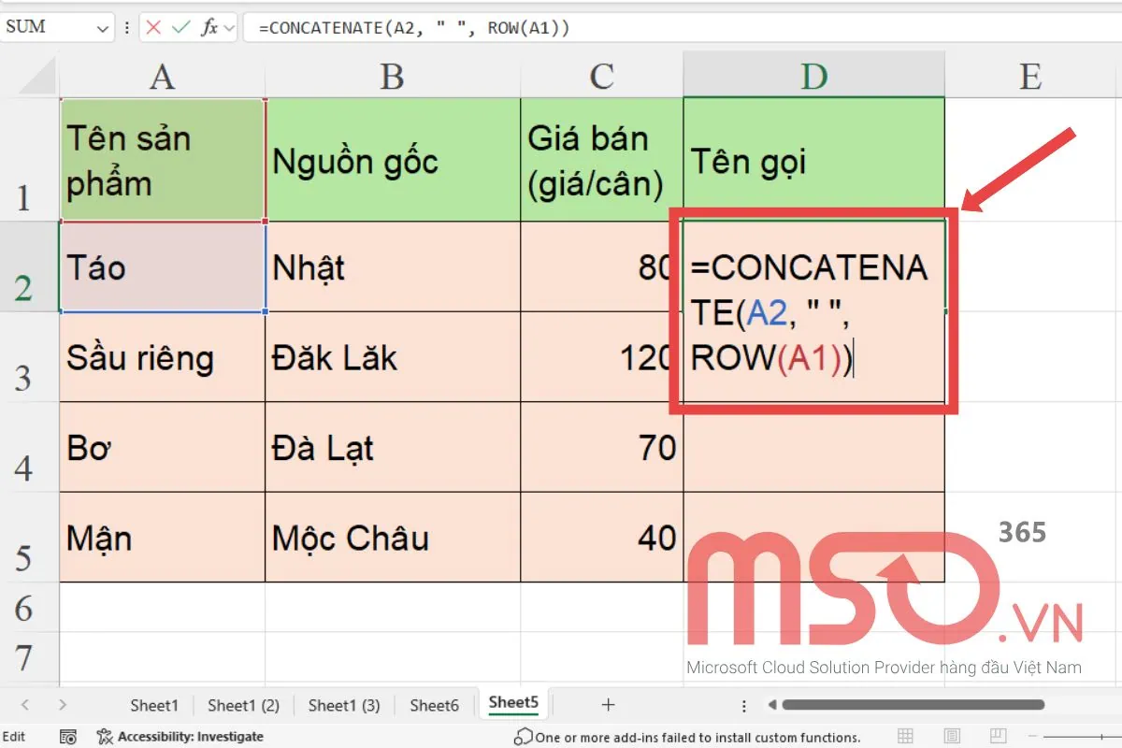Cancel the formula entry with the X icon
1122x748 pixels.
click(x=154, y=27)
